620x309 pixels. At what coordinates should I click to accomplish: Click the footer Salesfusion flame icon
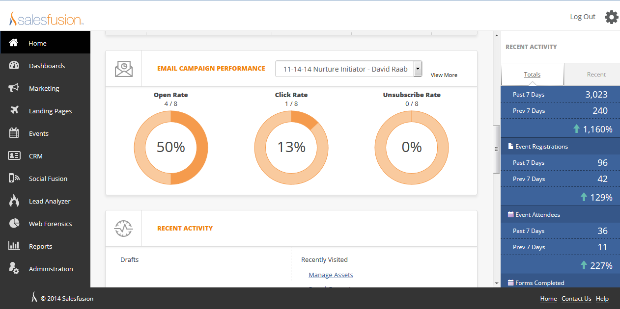[34, 298]
